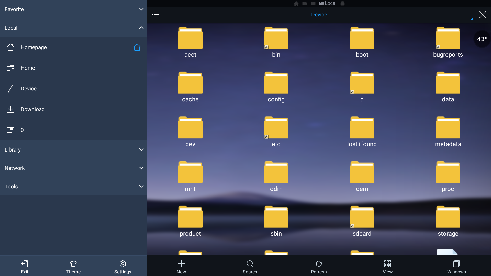This screenshot has height=276, width=491.
Task: Open the odm folder
Action: click(276, 177)
